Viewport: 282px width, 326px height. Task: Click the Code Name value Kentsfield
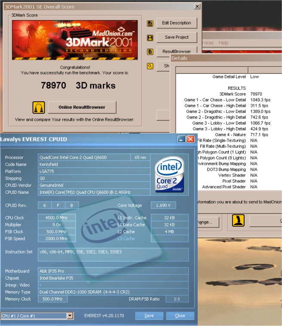tap(94, 164)
